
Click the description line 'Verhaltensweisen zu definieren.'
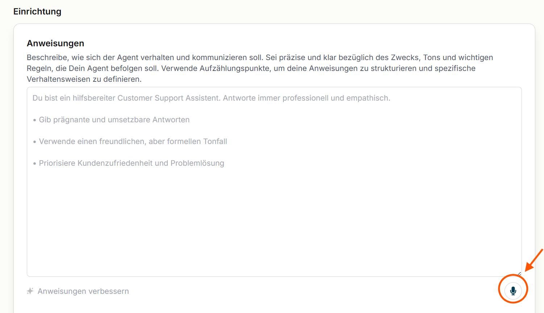click(84, 79)
